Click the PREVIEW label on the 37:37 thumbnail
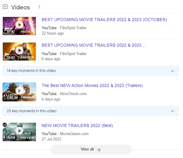Image resolution: width=183 pixels, height=158 pixels. [27, 32]
